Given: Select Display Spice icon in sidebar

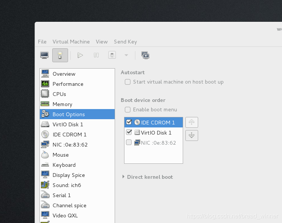Looking at the screenshot, I should tap(45, 175).
